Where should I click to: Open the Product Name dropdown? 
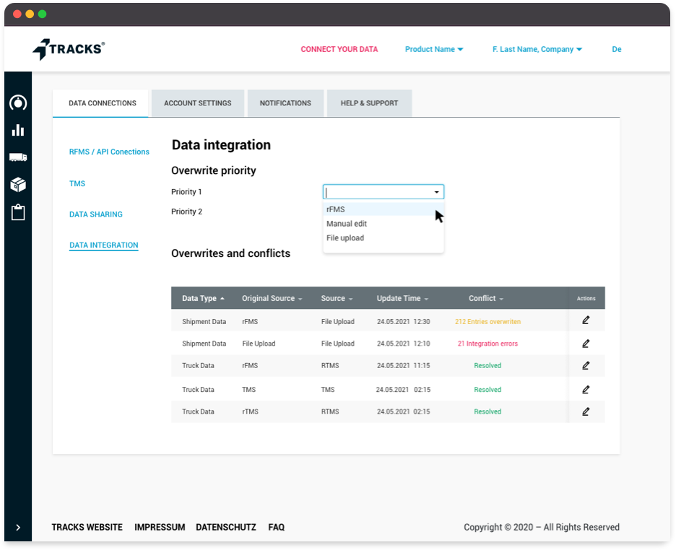click(434, 49)
